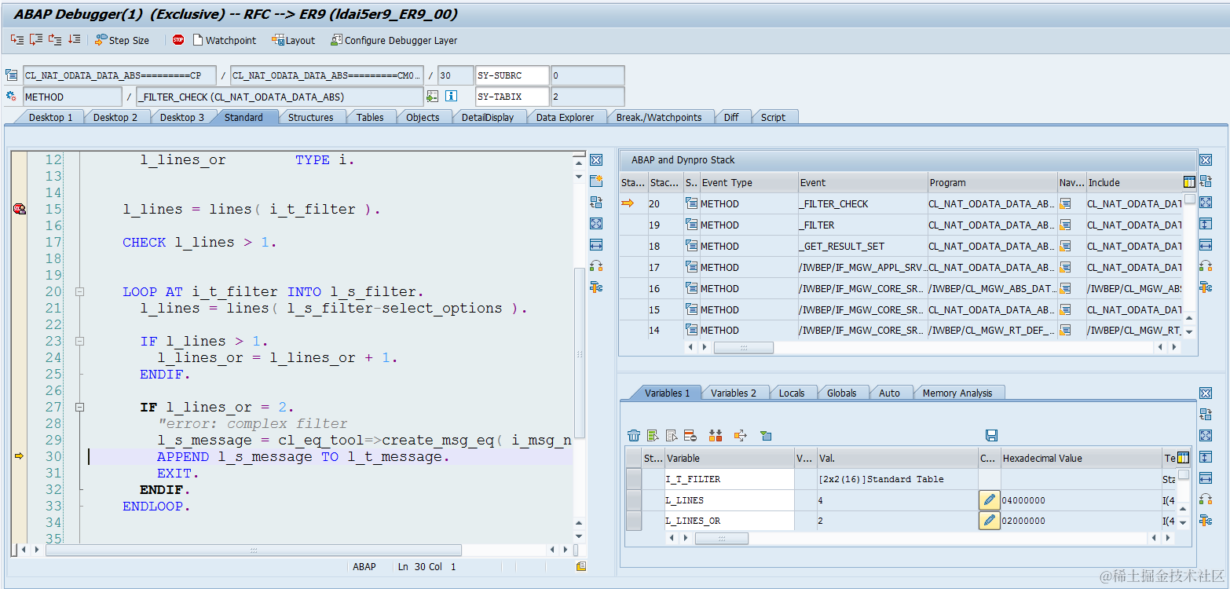
Task: Edit the L_LINES_OR value with pencil icon
Action: coord(990,520)
